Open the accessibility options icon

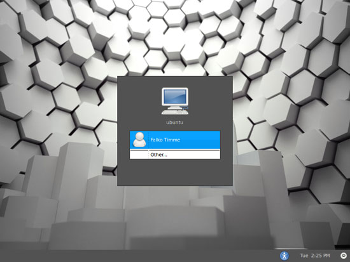(x=284, y=256)
